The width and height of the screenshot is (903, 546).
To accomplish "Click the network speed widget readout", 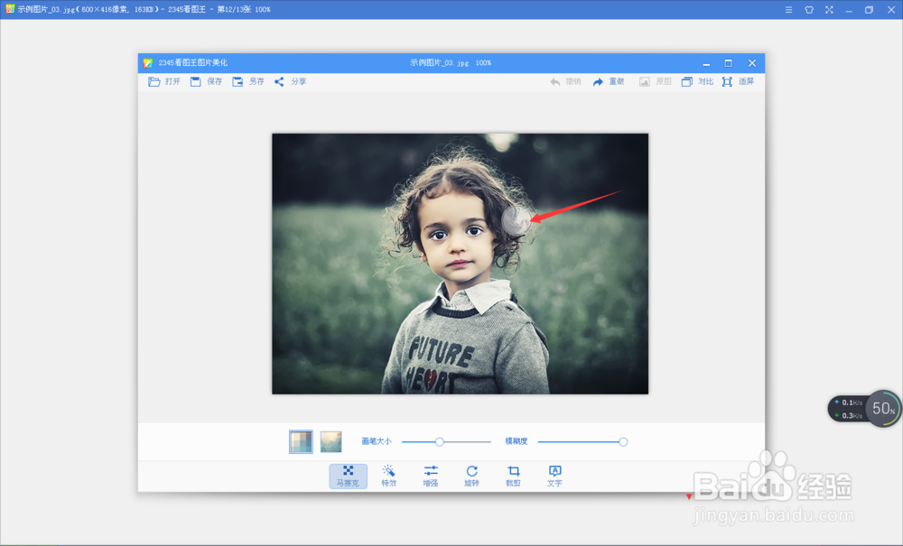I will pos(848,409).
